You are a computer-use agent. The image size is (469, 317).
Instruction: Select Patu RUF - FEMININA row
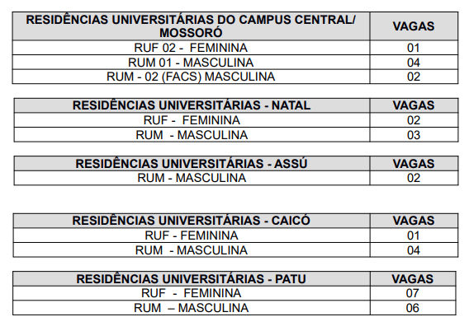[234, 293]
